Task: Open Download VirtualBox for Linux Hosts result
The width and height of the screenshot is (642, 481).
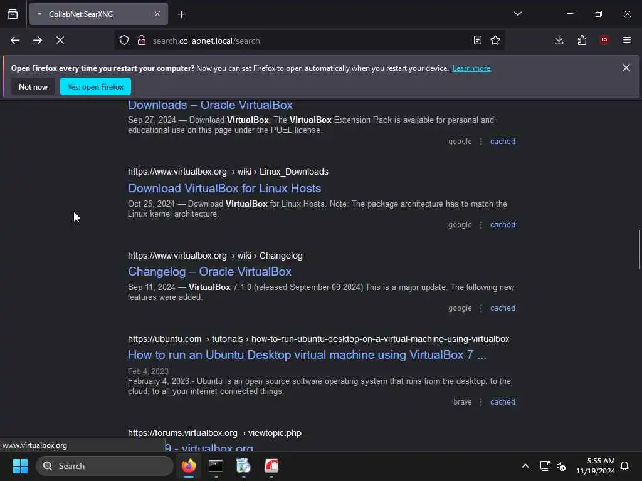Action: coord(224,188)
